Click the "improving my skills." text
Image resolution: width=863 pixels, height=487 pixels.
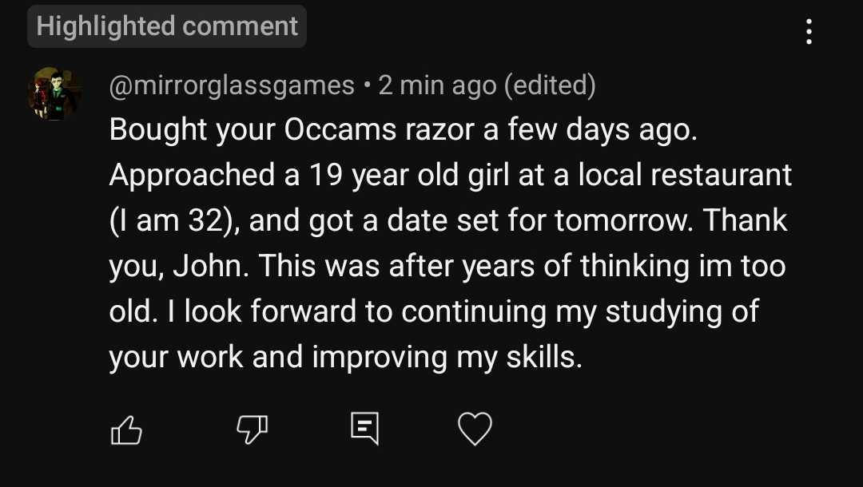pos(445,357)
